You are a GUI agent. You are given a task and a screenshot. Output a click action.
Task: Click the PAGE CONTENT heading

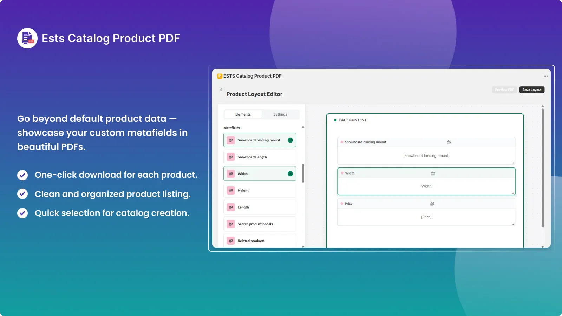pos(353,120)
